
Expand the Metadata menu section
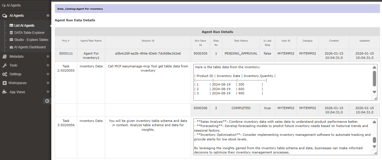coord(48,57)
